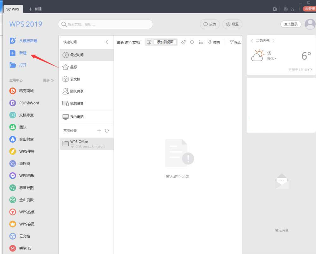Open the WPS会员 crown icon
Image resolution: width=316 pixels, height=254 pixels.
pyautogui.click(x=13, y=224)
